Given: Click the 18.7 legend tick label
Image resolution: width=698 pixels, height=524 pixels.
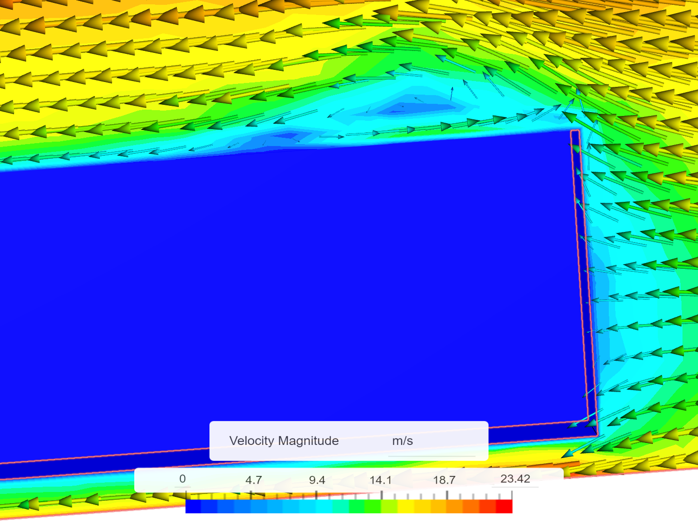Looking at the screenshot, I should [444, 480].
